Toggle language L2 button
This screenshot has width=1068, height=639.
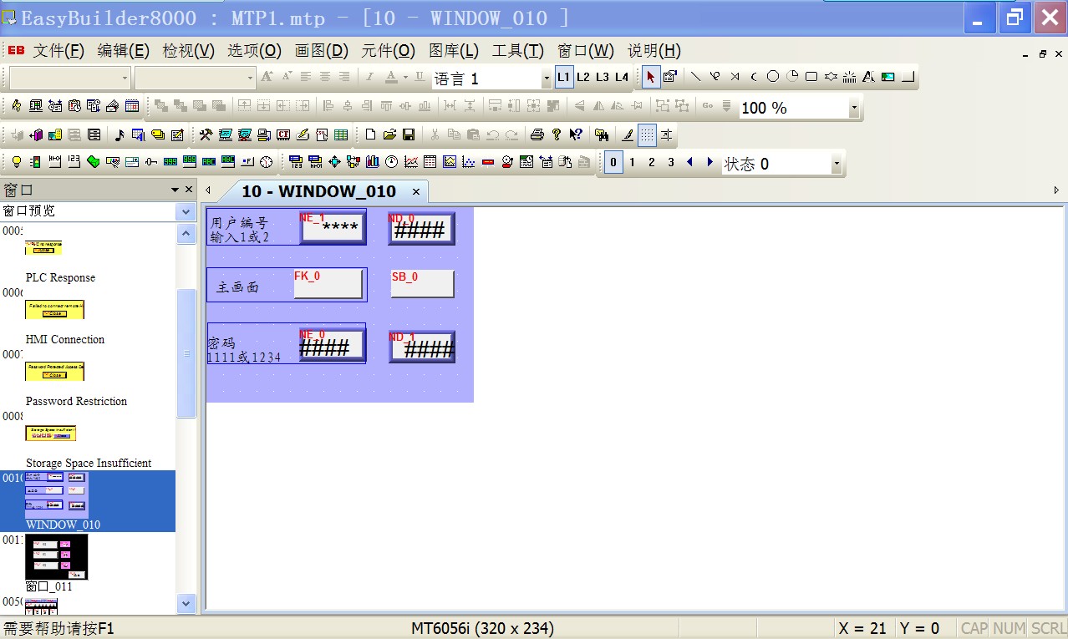coord(583,77)
